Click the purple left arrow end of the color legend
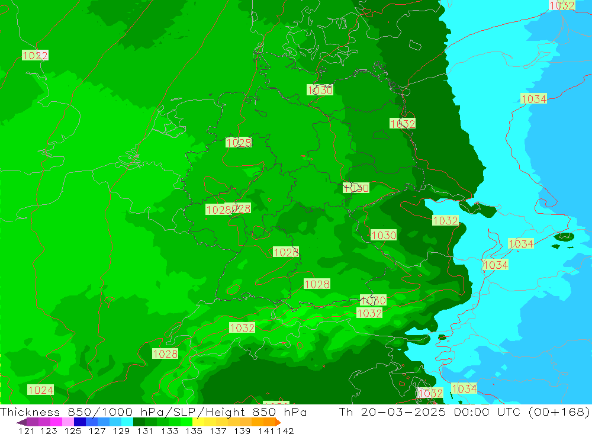592x434 pixels. coord(21,422)
